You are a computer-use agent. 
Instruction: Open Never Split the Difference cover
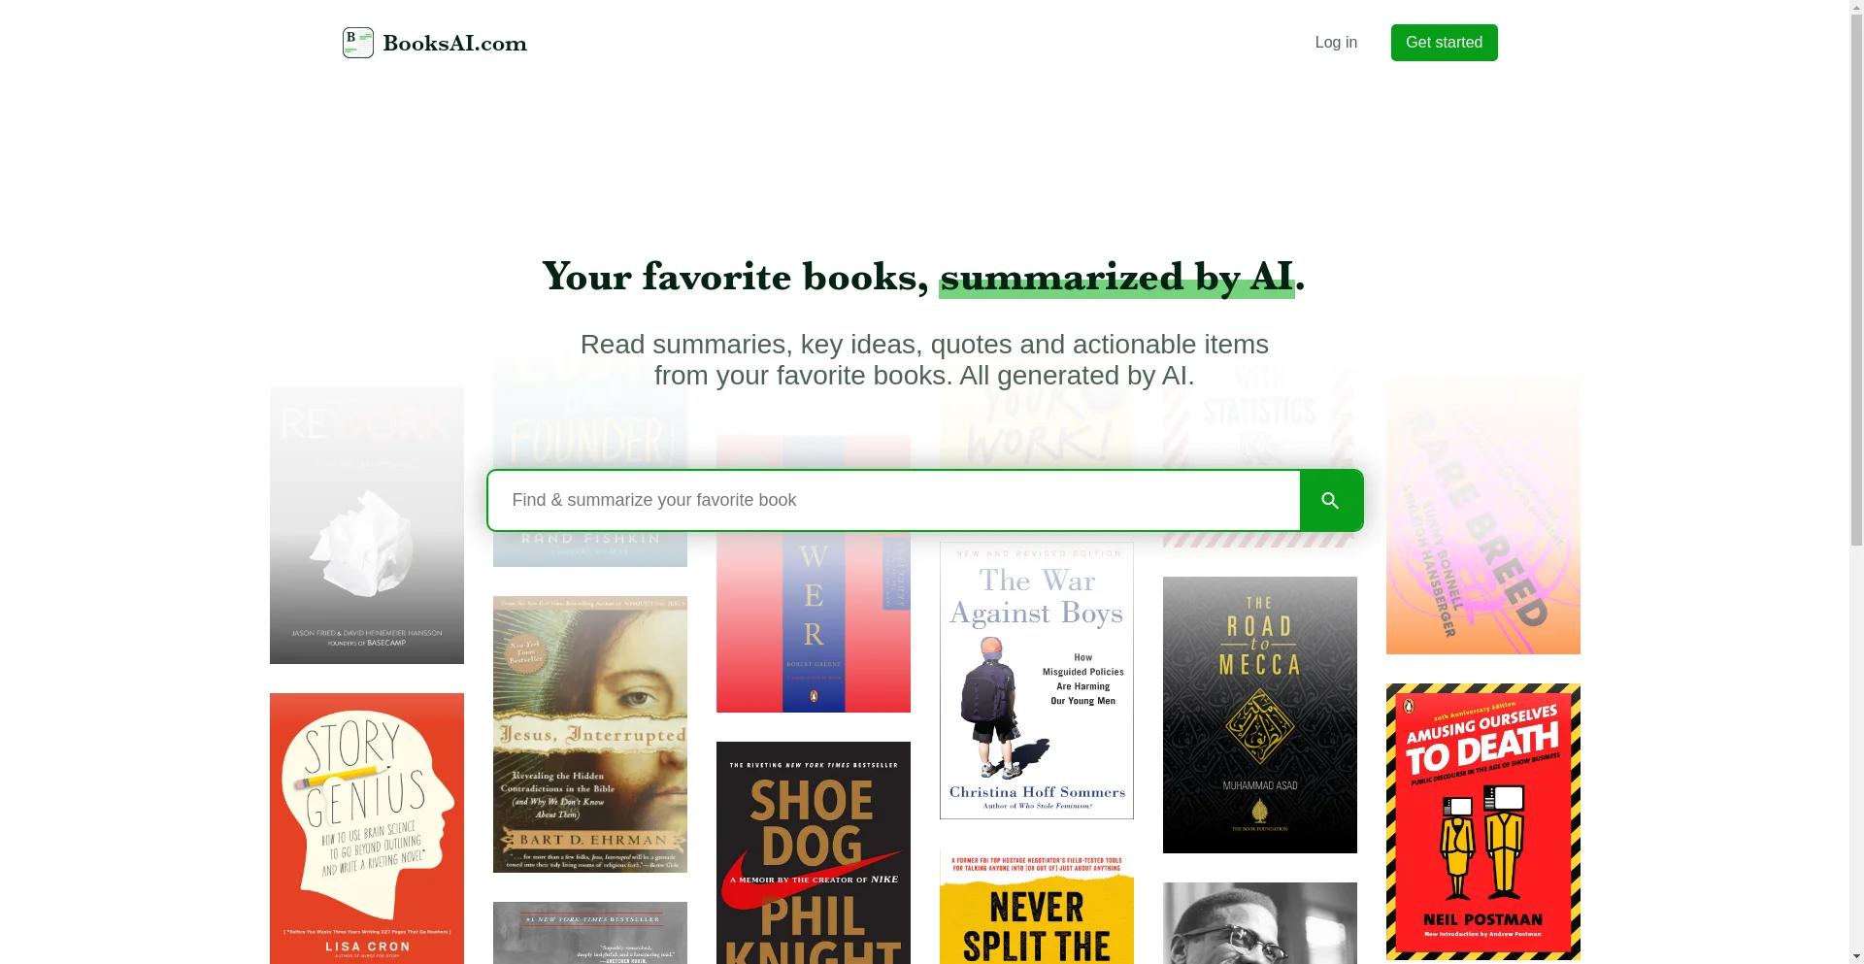[1037, 906]
